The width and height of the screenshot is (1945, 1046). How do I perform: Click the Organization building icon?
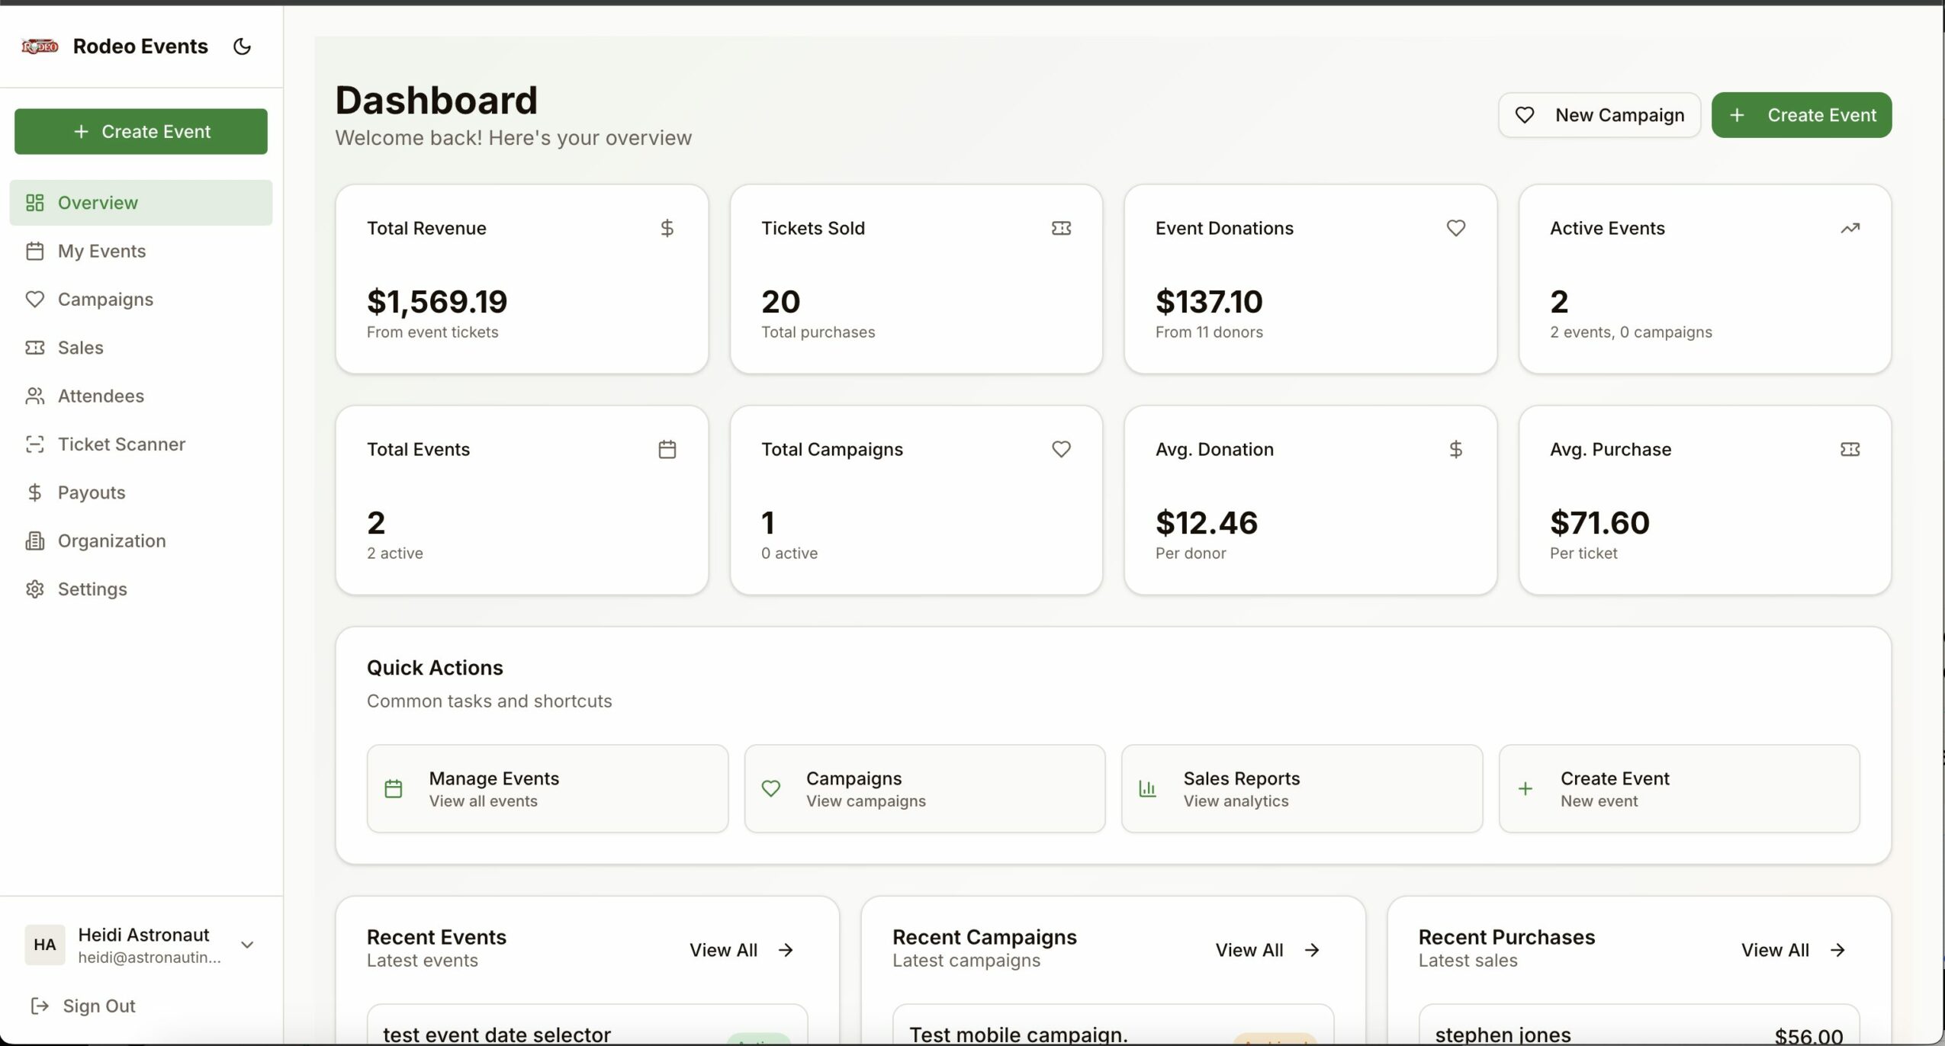[34, 541]
